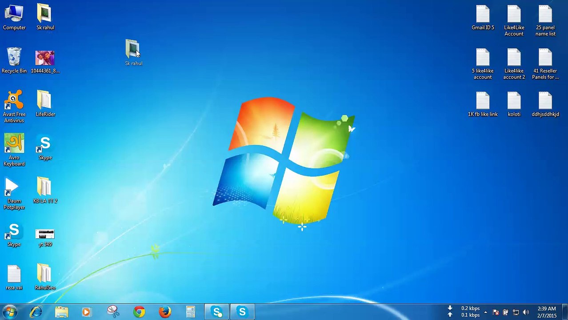This screenshot has height=320, width=568.
Task: Select the yt 349 file icon
Action: [45, 237]
